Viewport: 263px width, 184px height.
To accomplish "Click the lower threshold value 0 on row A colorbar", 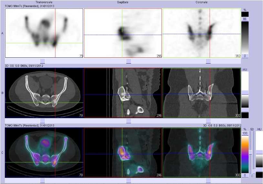I will point(245,56).
